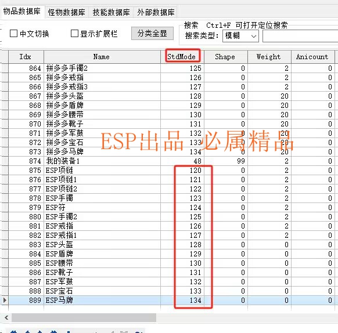Screen dimensions: 338x333
Task: Click the Name column header
Action: click(x=102, y=57)
